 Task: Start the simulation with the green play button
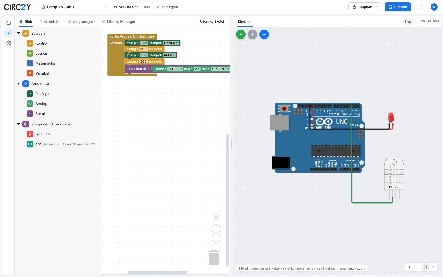pos(241,34)
